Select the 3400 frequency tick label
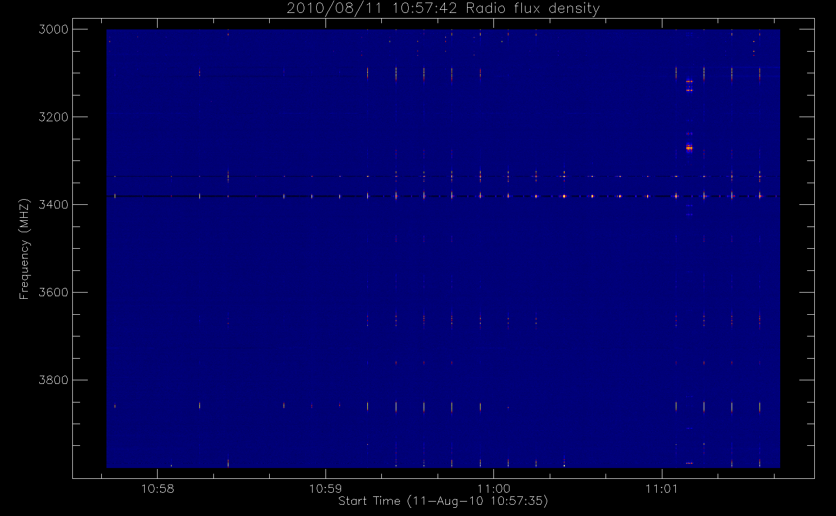Screen dimensions: 836x516 click(54, 205)
